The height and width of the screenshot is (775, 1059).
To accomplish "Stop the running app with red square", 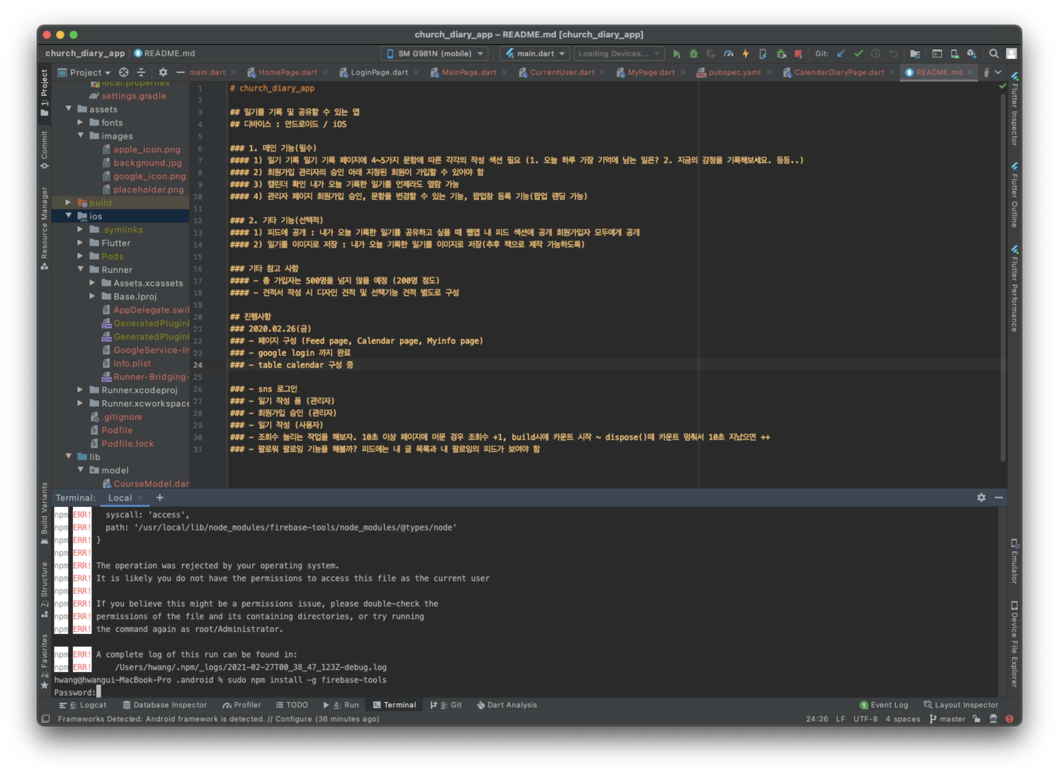I will click(798, 54).
